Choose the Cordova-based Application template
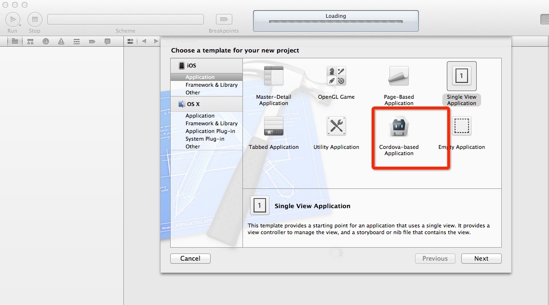 click(399, 136)
